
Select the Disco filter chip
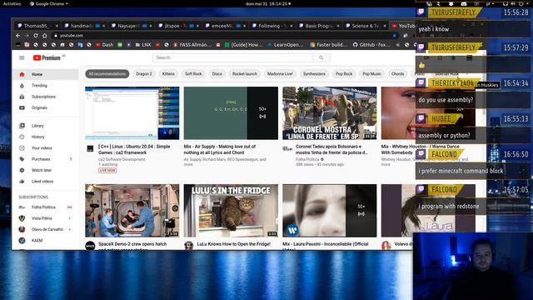point(217,74)
